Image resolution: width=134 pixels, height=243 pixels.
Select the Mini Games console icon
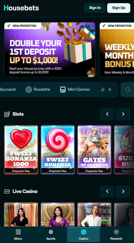[x=63, y=89]
